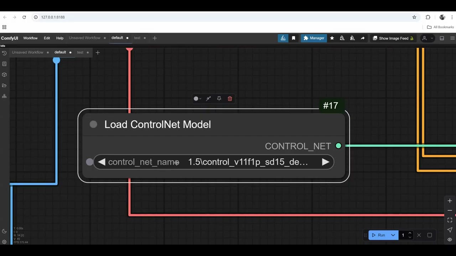The image size is (456, 256).
Task: Switch to the test tab in top bar
Action: pyautogui.click(x=137, y=38)
